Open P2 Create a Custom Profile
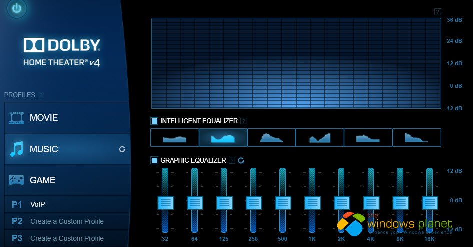 point(67,221)
